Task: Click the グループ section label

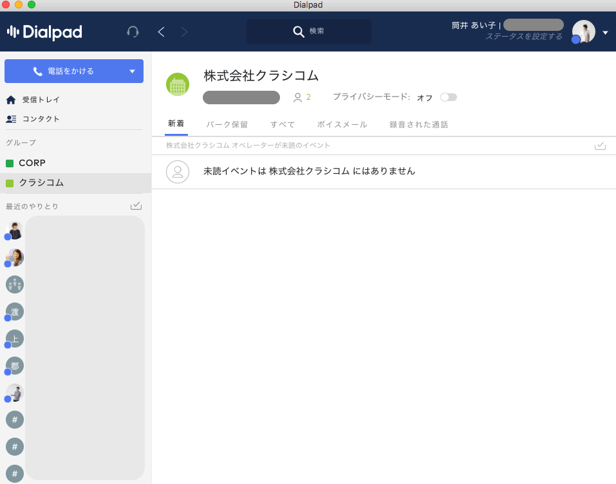Action: click(21, 143)
